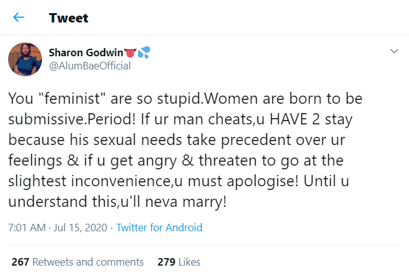Open the Sharon Godwin display name link

click(86, 50)
